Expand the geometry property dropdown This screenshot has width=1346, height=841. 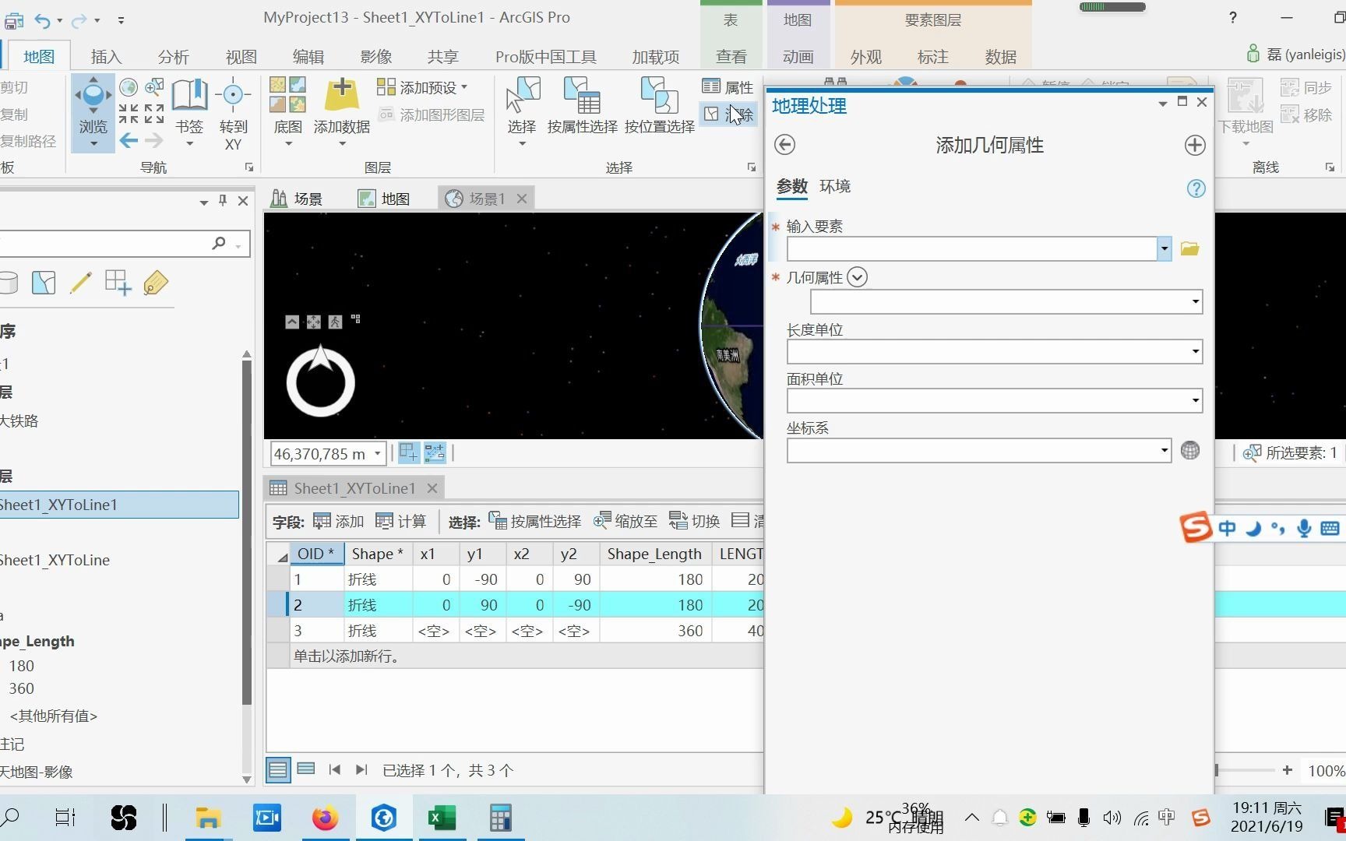(x=1195, y=302)
